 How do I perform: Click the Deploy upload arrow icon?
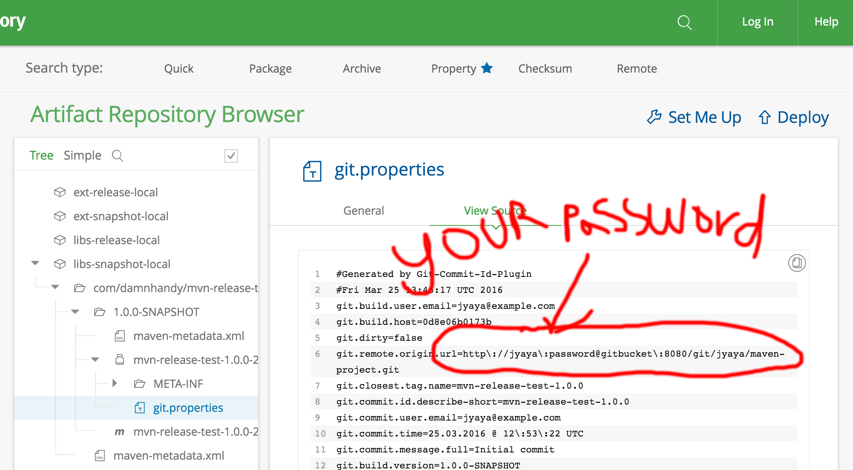tap(764, 117)
